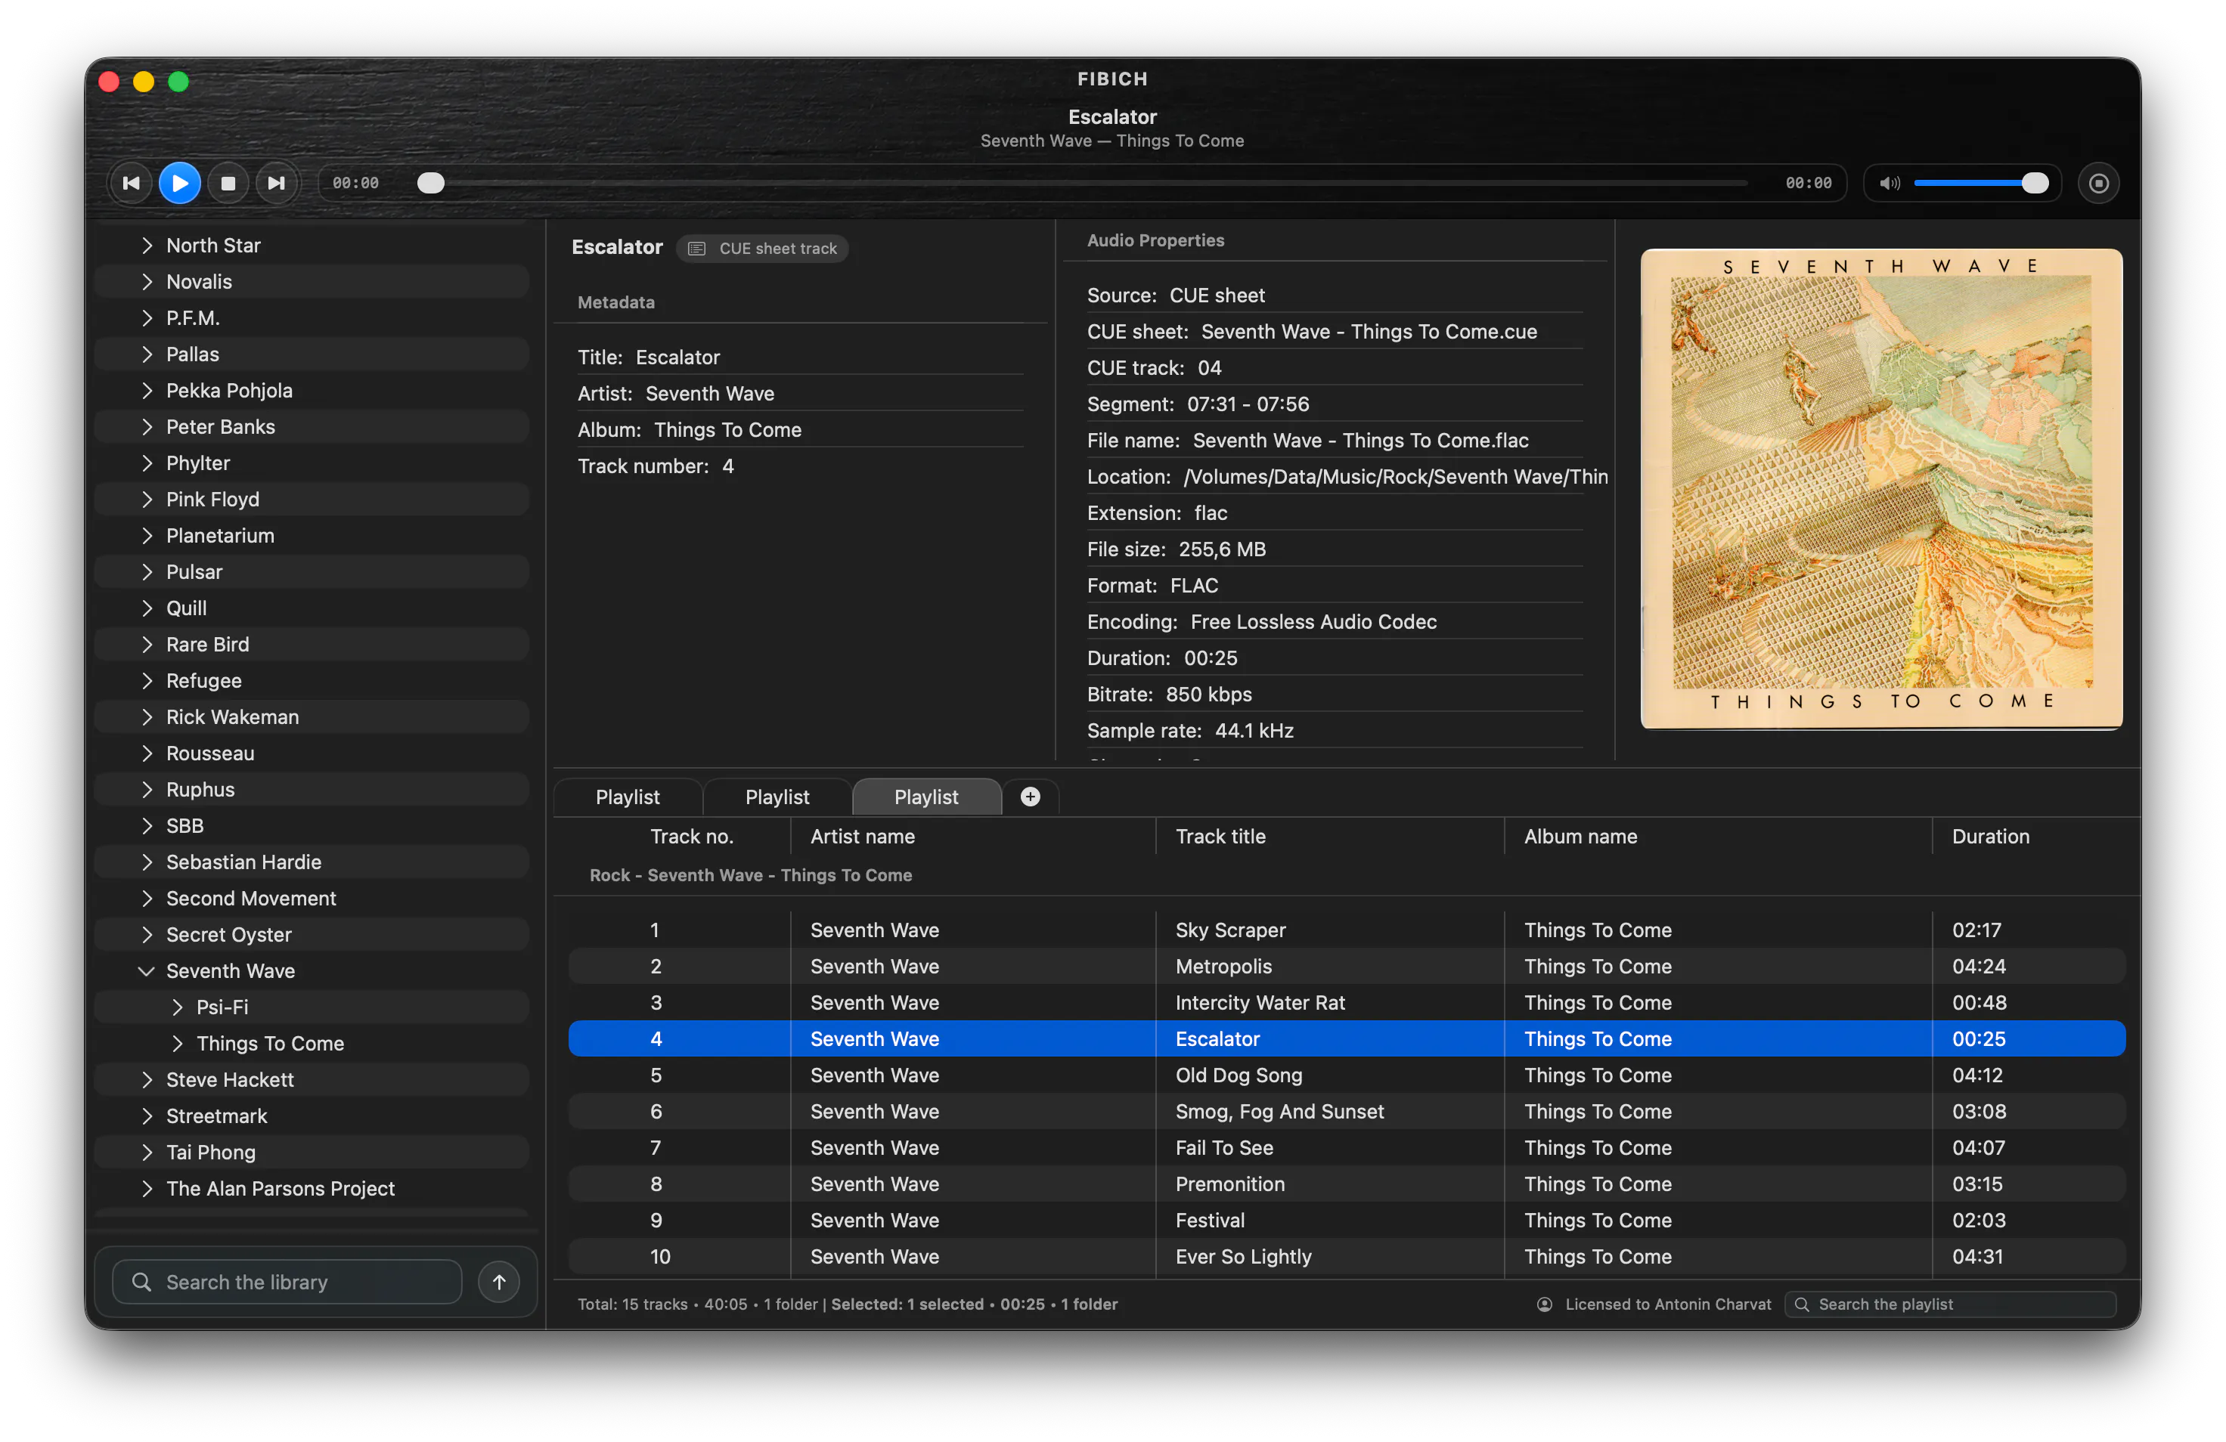Image resolution: width=2226 pixels, height=1442 pixels.
Task: Stop playback with the stop button
Action: pyautogui.click(x=228, y=184)
